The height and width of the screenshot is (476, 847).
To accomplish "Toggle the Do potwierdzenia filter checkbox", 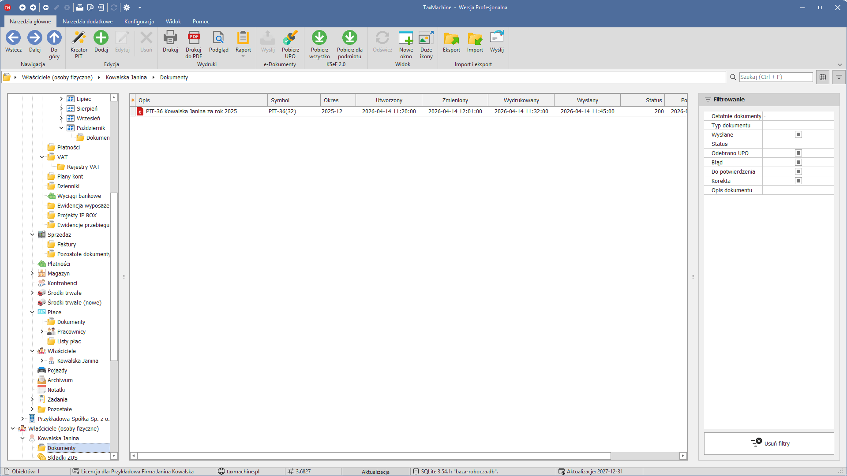I will click(798, 171).
